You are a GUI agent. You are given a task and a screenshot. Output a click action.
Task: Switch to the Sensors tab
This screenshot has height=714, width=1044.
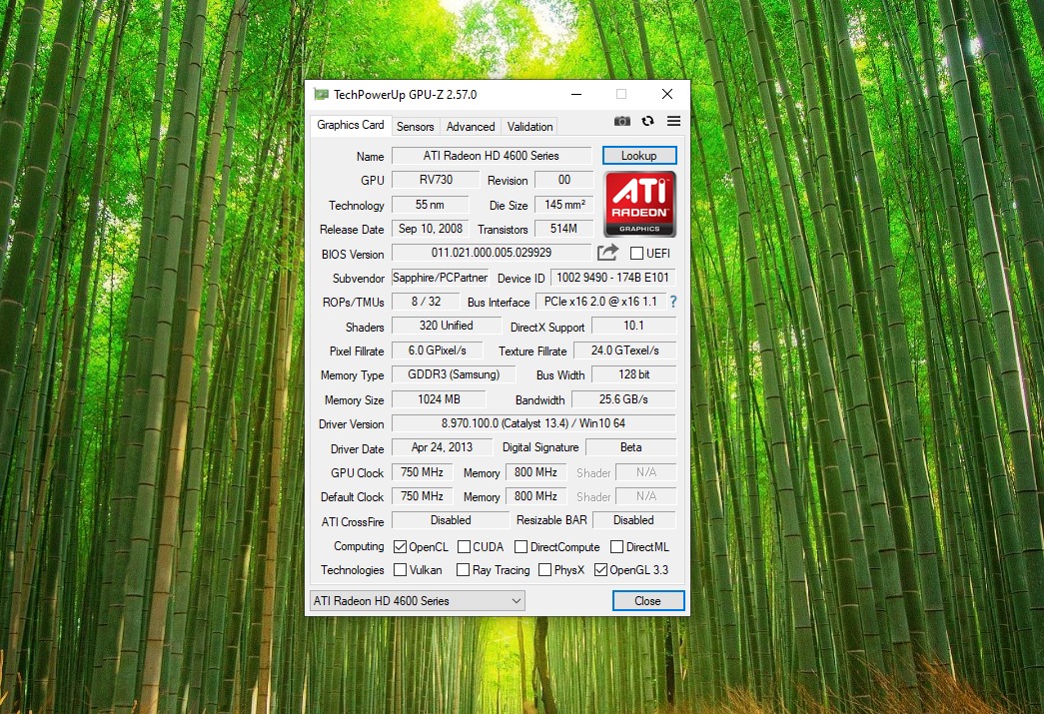(x=415, y=127)
